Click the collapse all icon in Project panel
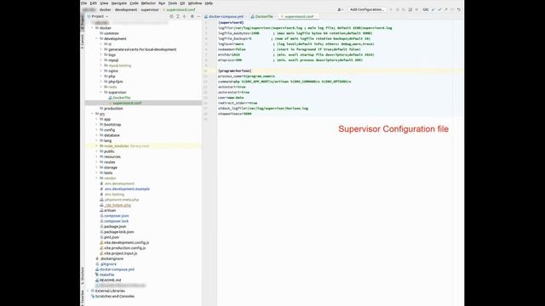The width and height of the screenshot is (545, 306). pos(185,16)
